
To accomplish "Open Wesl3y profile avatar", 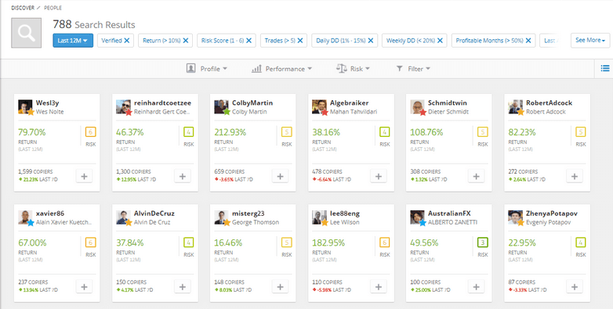I will point(25,107).
